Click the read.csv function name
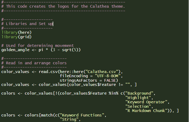 coord(48,72)
